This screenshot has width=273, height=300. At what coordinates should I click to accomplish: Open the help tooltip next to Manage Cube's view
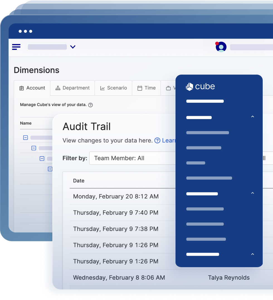[x=90, y=105]
